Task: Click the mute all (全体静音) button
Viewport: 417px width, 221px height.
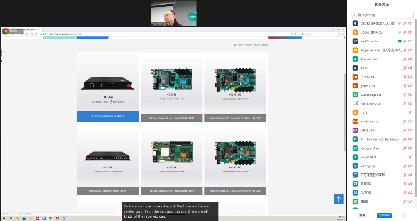Action: click(384, 215)
